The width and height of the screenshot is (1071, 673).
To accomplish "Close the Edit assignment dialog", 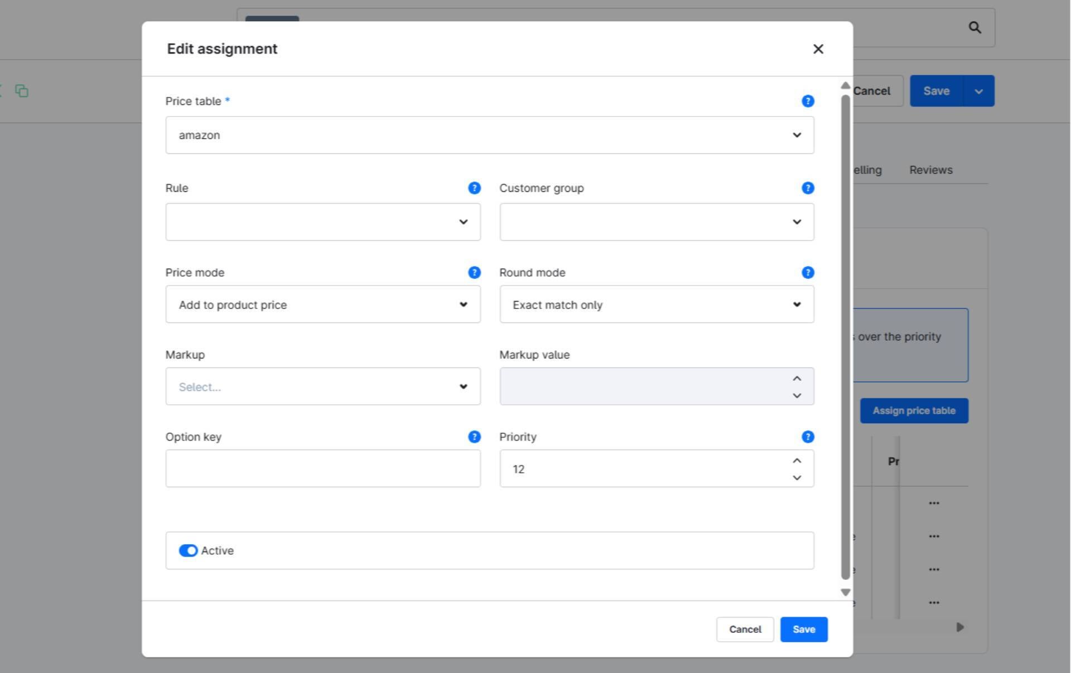I will [x=818, y=49].
